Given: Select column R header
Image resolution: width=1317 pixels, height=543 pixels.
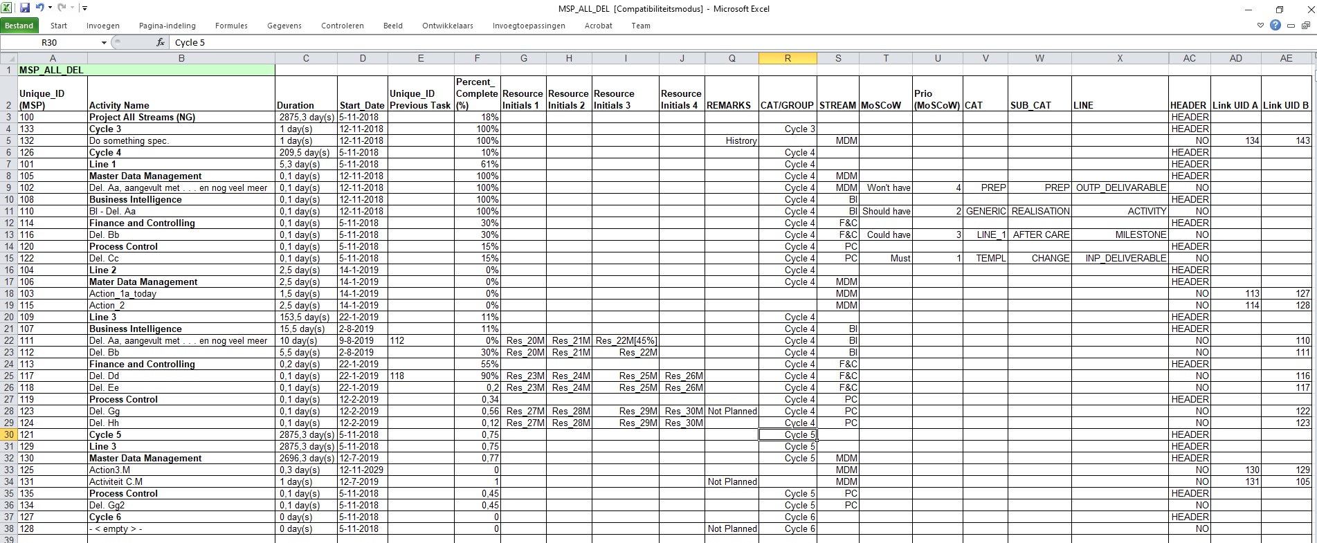Looking at the screenshot, I should coord(788,58).
